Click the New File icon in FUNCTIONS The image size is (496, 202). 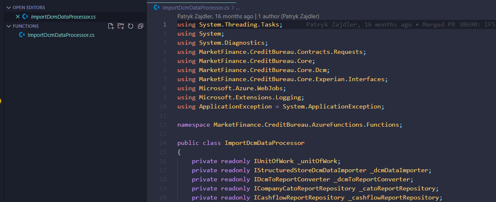click(111, 26)
